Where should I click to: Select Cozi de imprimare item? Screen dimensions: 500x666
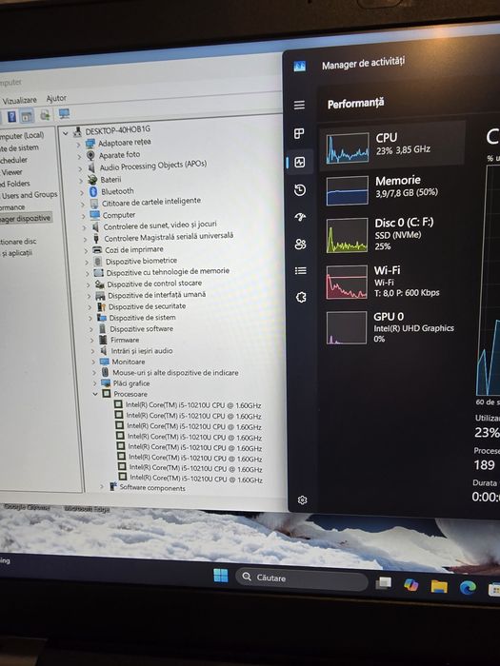click(x=134, y=249)
